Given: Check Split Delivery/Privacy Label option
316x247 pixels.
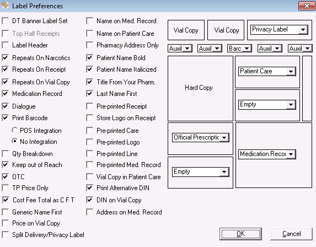Looking at the screenshot, I should coord(6,234).
